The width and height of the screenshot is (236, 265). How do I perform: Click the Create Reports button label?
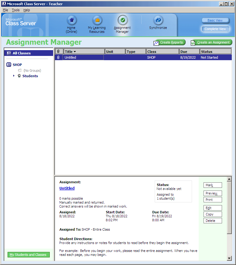[171, 42]
